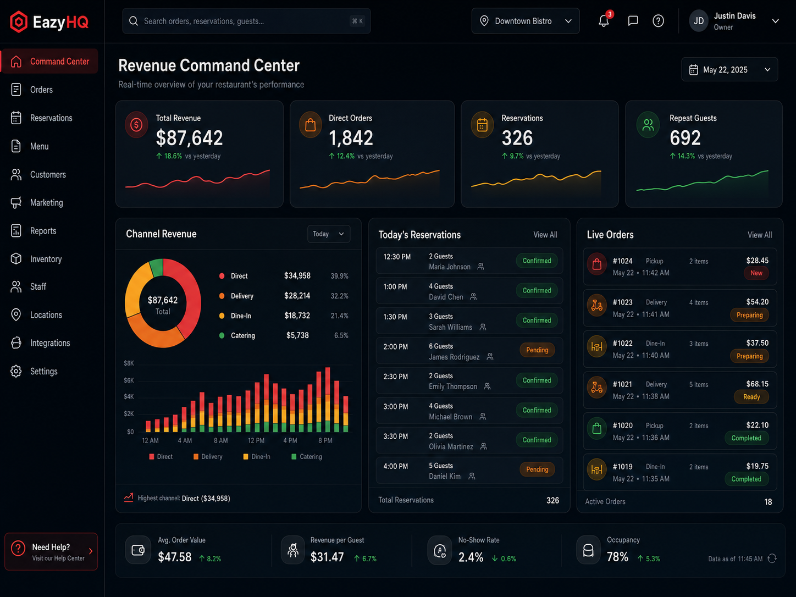Click the Direct red legend dot
This screenshot has height=597, width=796.
point(222,276)
